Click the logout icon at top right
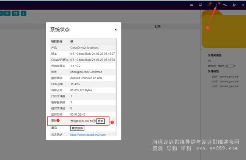The height and width of the screenshot is (160, 246). (243, 5)
